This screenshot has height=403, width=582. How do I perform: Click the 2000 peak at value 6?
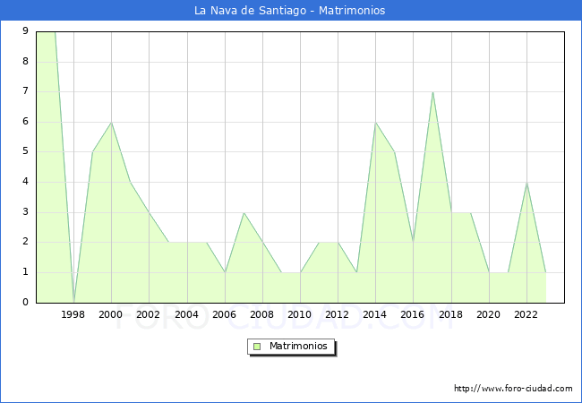point(111,122)
